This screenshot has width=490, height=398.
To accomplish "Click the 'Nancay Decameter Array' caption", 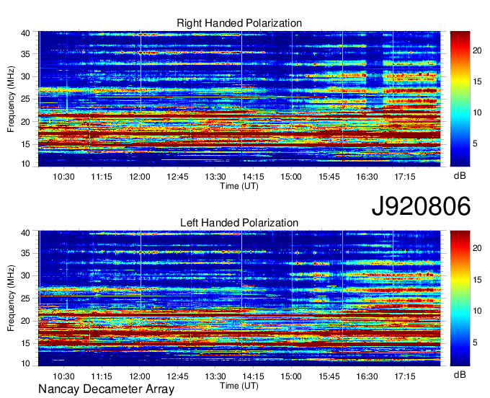I will point(106,389).
